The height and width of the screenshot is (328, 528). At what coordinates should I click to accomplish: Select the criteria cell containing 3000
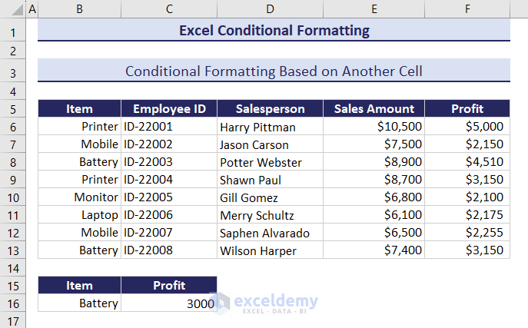[169, 303]
